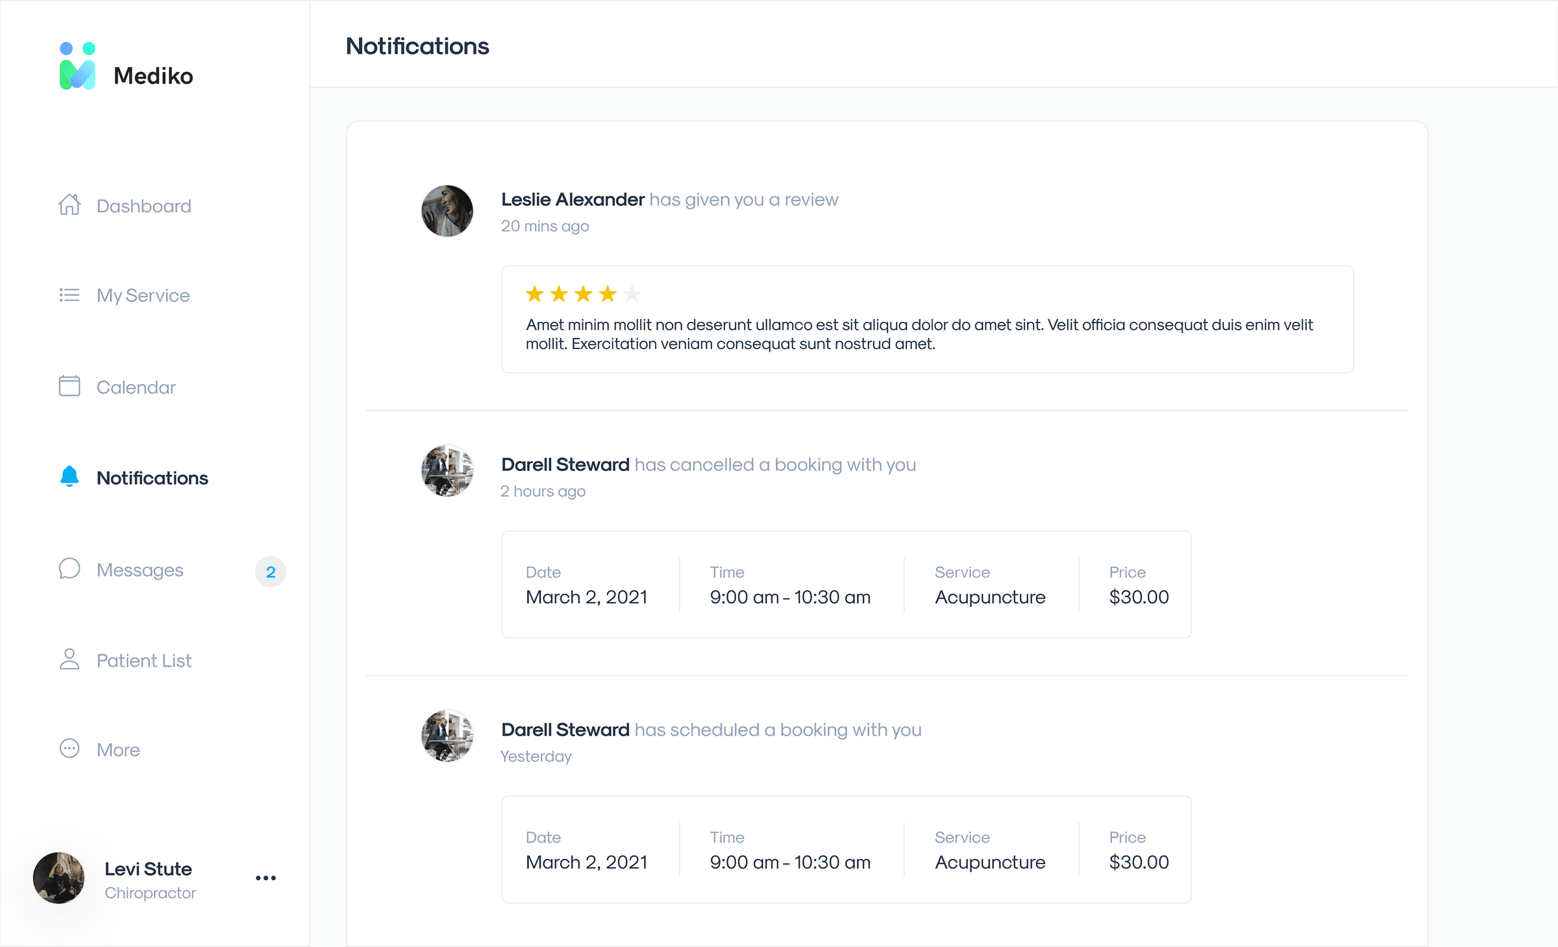Click the fourth yellow rating star
This screenshot has width=1558, height=947.
(607, 293)
